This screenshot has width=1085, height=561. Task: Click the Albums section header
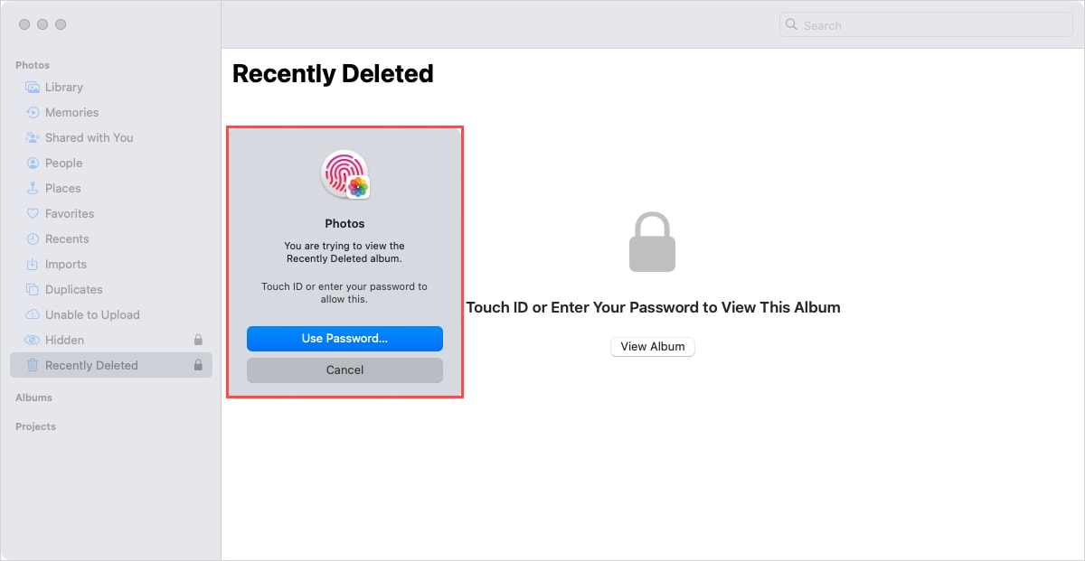[x=33, y=397]
